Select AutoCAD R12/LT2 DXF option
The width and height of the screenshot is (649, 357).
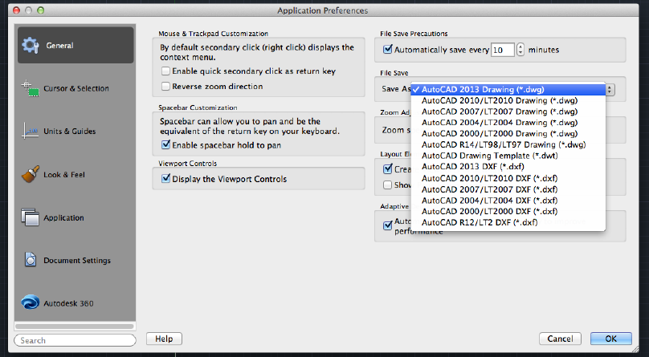508,223
